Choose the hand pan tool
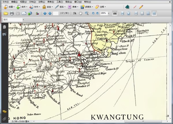 coord(80,13)
